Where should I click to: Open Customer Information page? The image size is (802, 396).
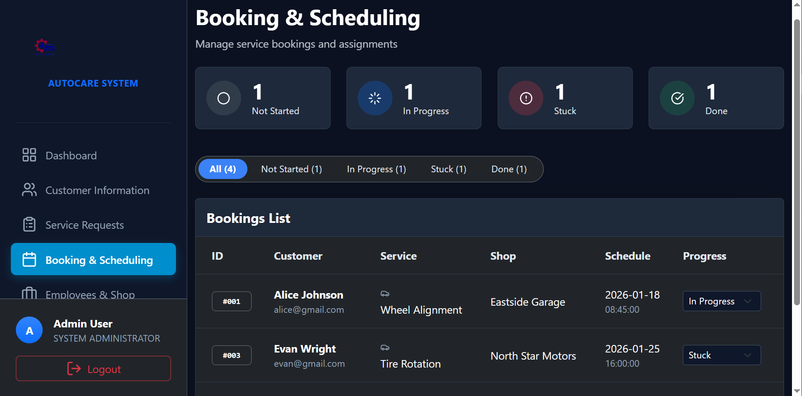(x=93, y=190)
